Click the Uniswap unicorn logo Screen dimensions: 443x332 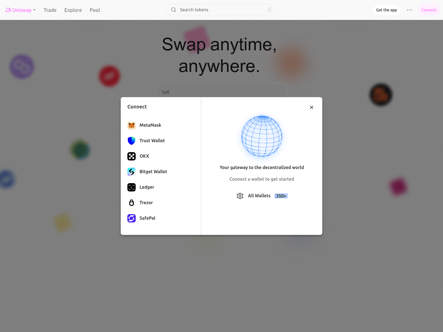pyautogui.click(x=8, y=10)
